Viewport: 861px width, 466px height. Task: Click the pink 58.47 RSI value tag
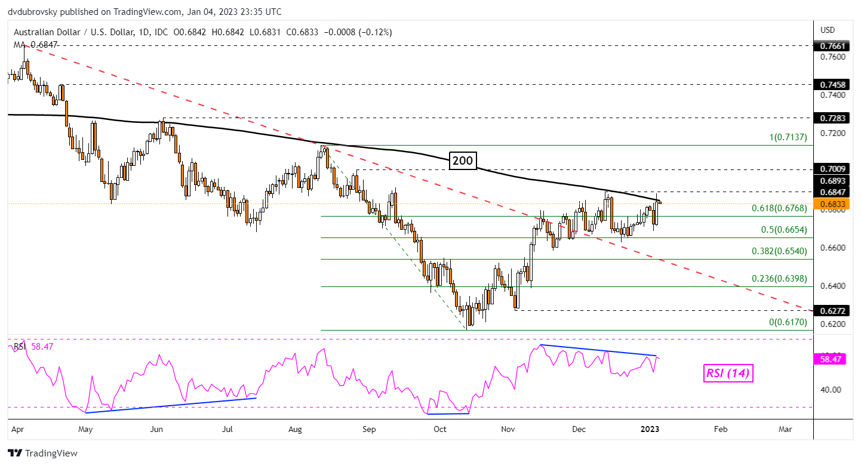point(831,359)
